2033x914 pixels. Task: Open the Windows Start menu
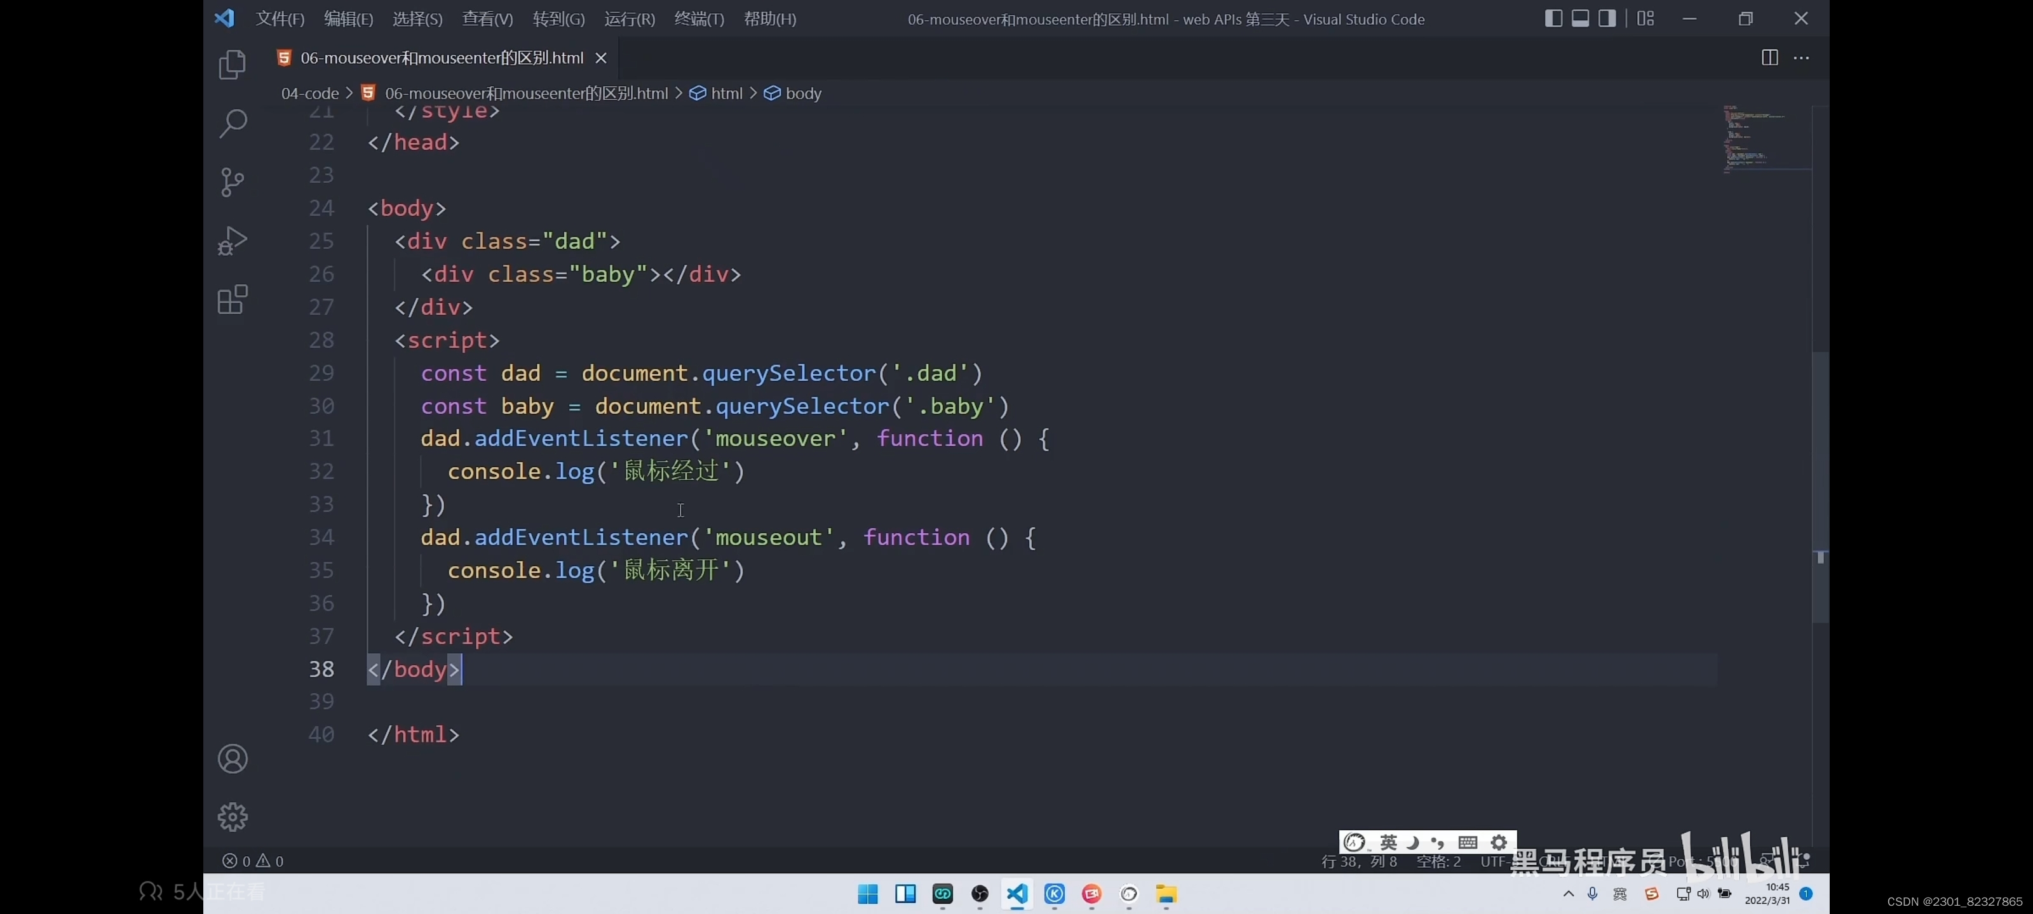tap(867, 894)
